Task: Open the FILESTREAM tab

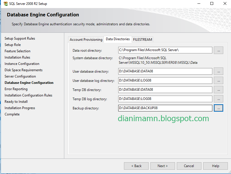Action: (x=143, y=39)
